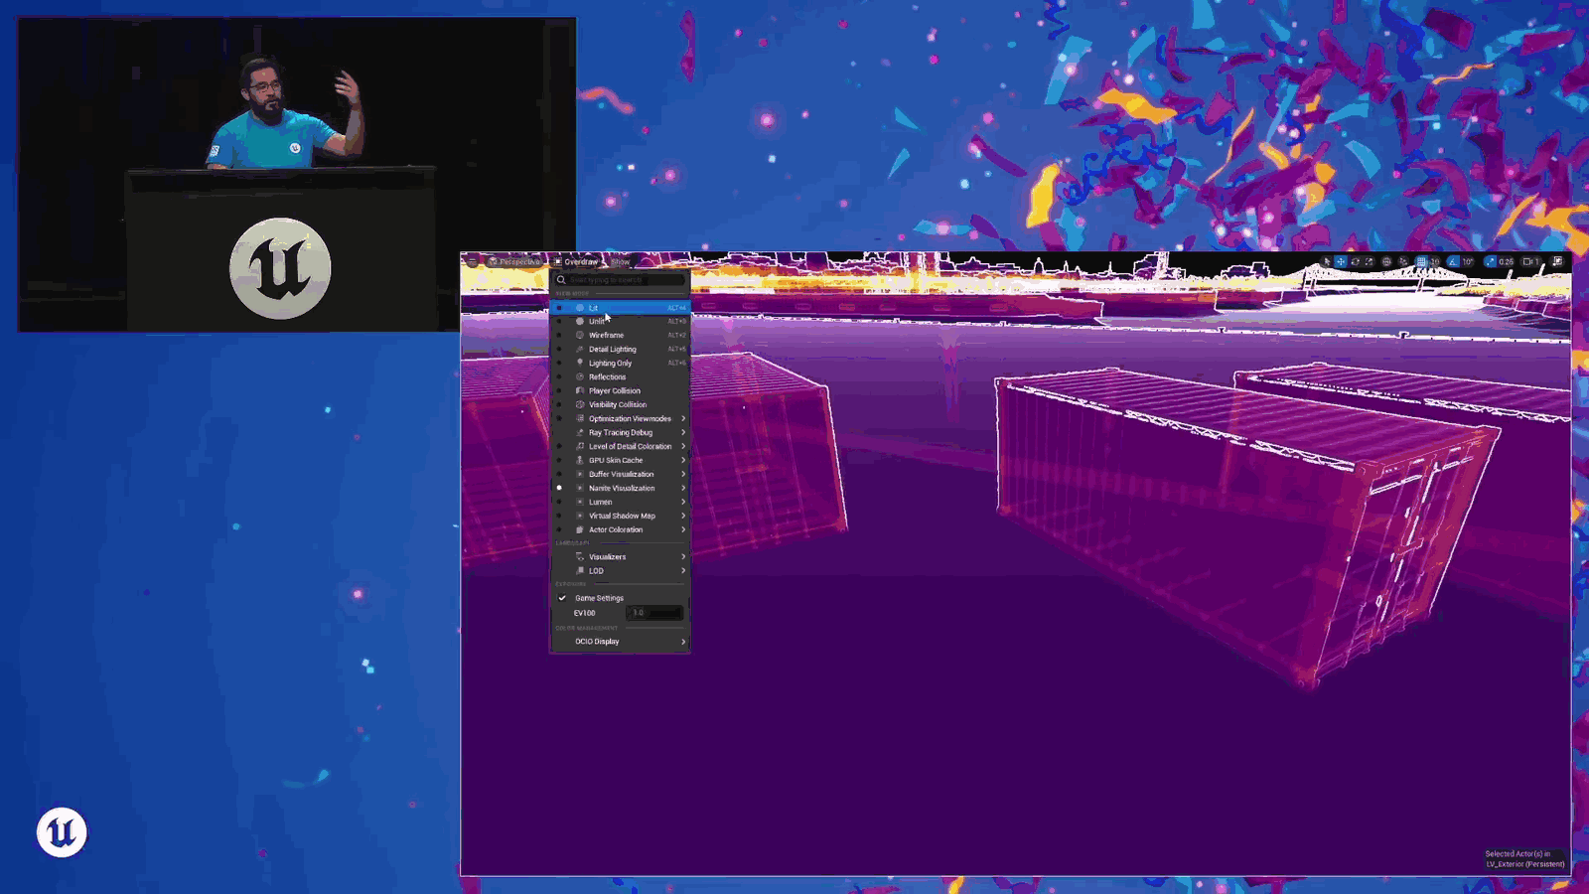Open the viewport layout icon at far right
This screenshot has width=1589, height=894.
[x=1557, y=261]
